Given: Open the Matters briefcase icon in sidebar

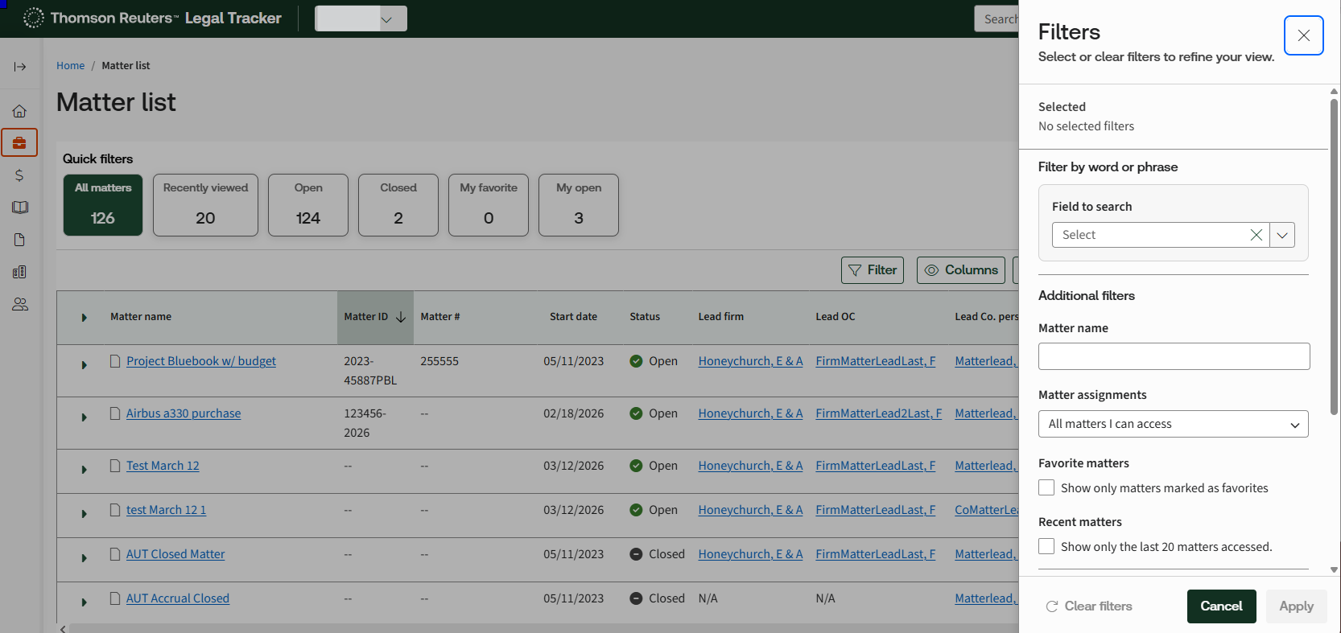Looking at the screenshot, I should click(20, 143).
